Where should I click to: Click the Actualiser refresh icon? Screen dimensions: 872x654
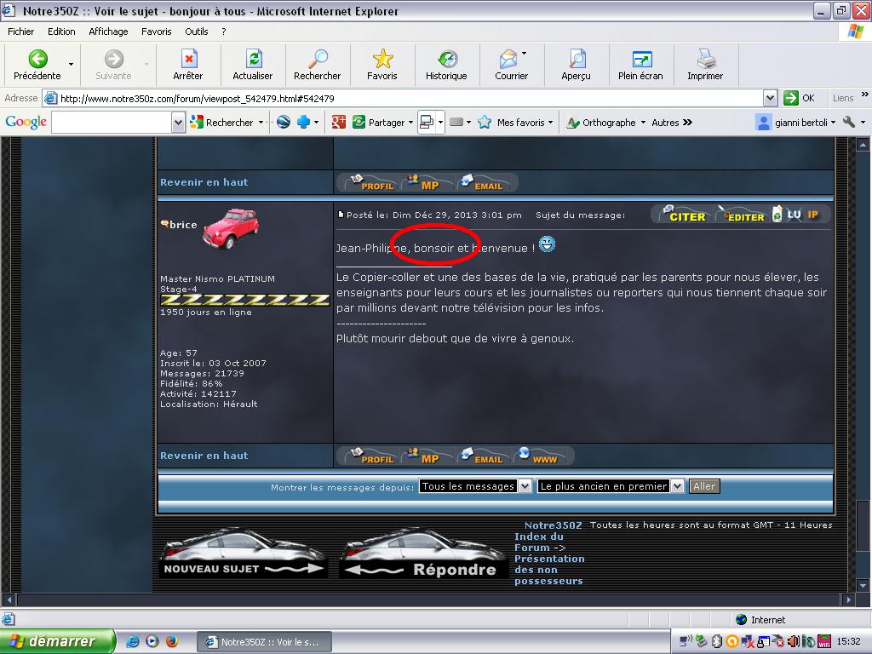click(253, 60)
